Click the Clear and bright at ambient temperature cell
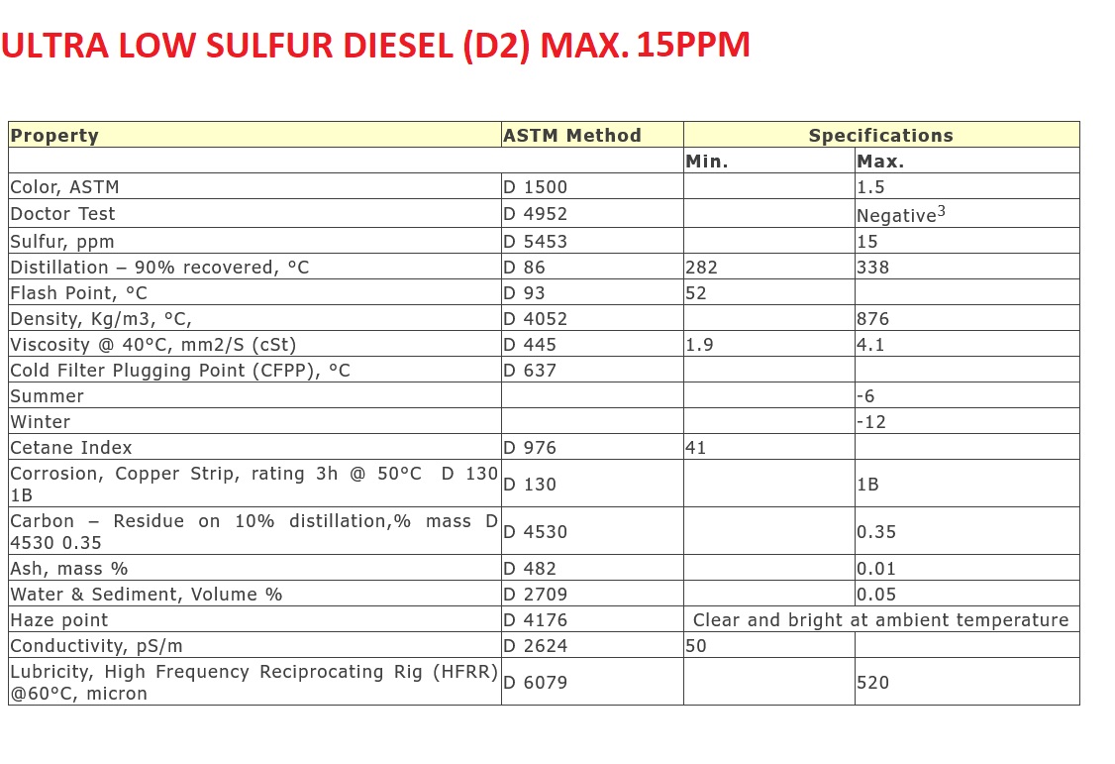 [x=880, y=620]
